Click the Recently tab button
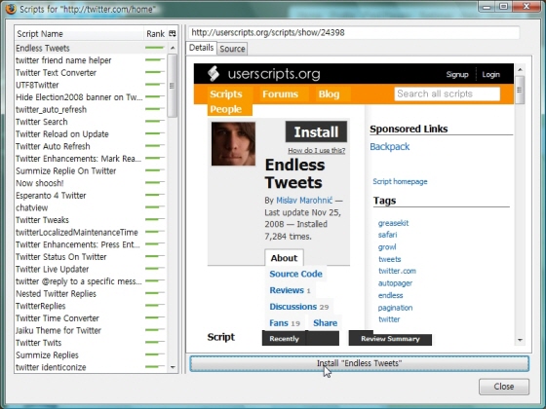Viewport: 546px width, 409px height. coord(284,339)
